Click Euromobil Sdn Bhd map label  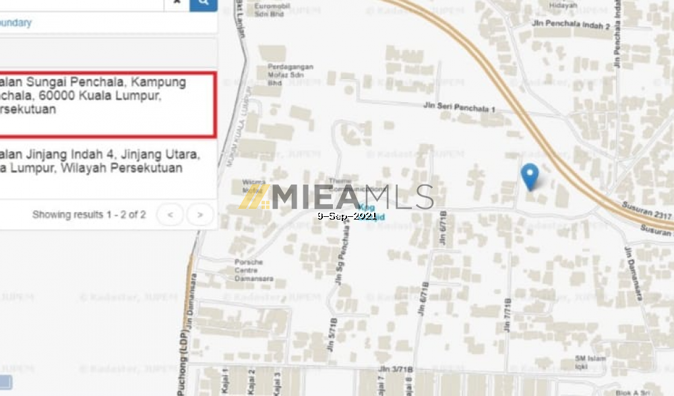click(272, 10)
